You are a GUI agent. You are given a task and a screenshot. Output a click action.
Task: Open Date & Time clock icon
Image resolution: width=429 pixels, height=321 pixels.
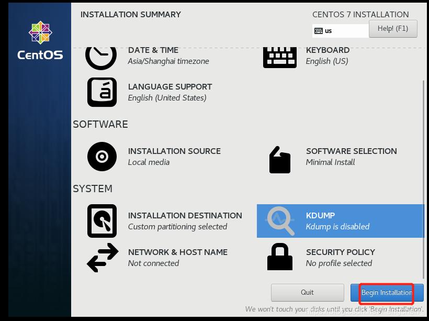coord(101,58)
